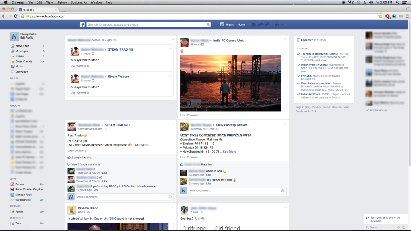Open the Messages icon in the top bar
Image resolution: width=411 pixels, height=231 pixels.
coord(260,24)
